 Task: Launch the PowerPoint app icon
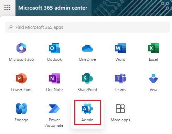(x=21, y=78)
